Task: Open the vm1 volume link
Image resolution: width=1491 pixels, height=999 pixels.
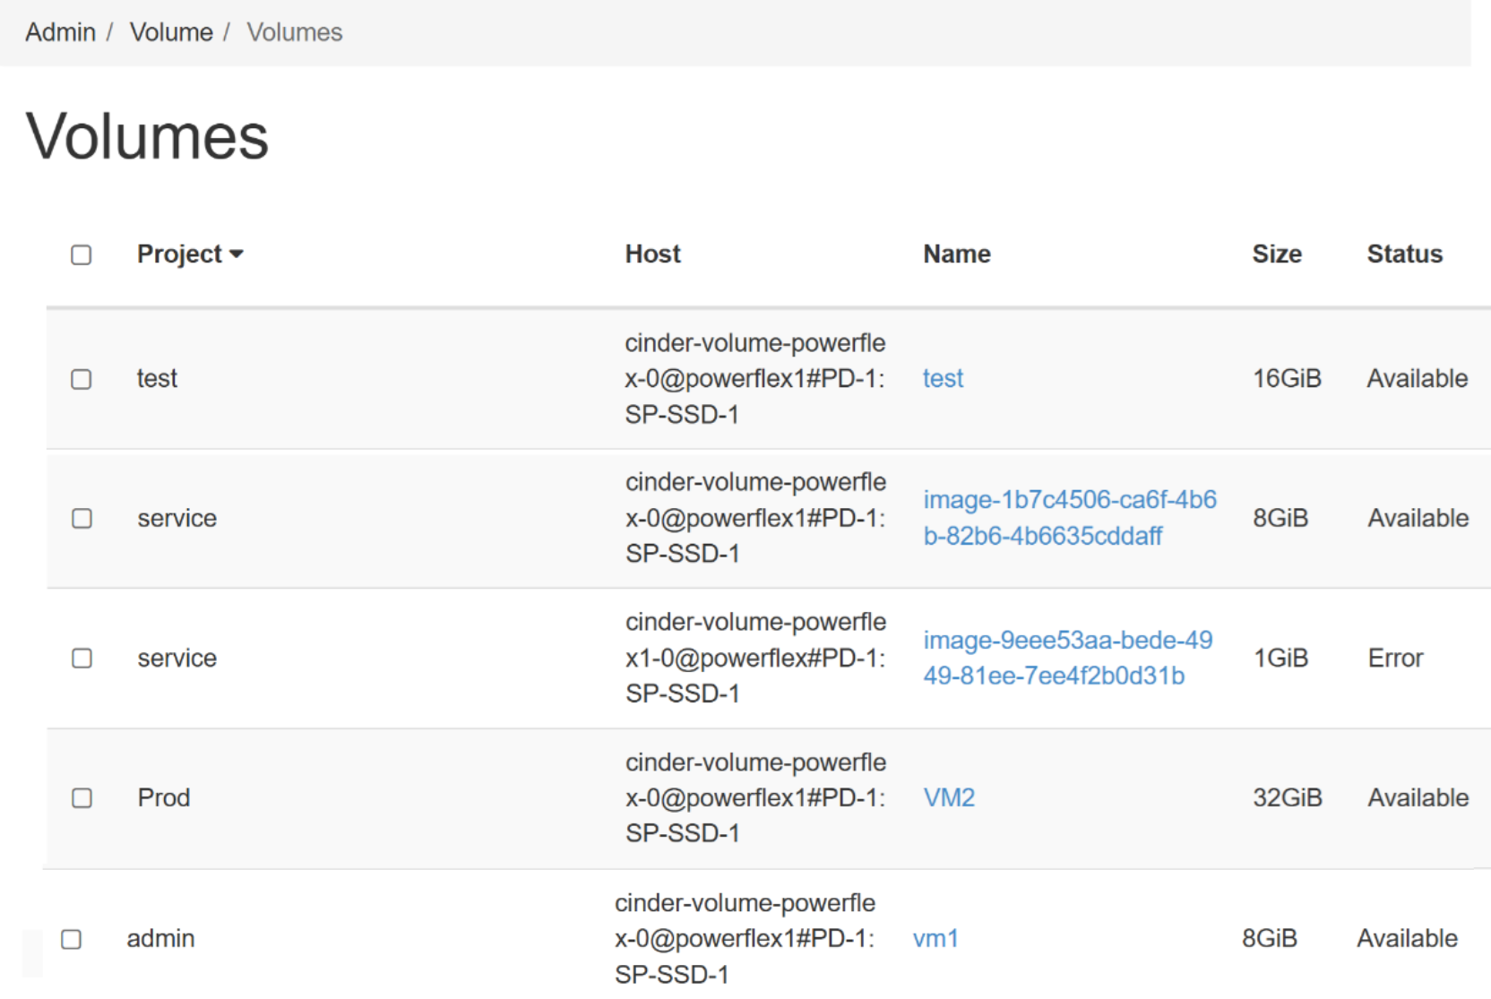Action: (x=935, y=938)
